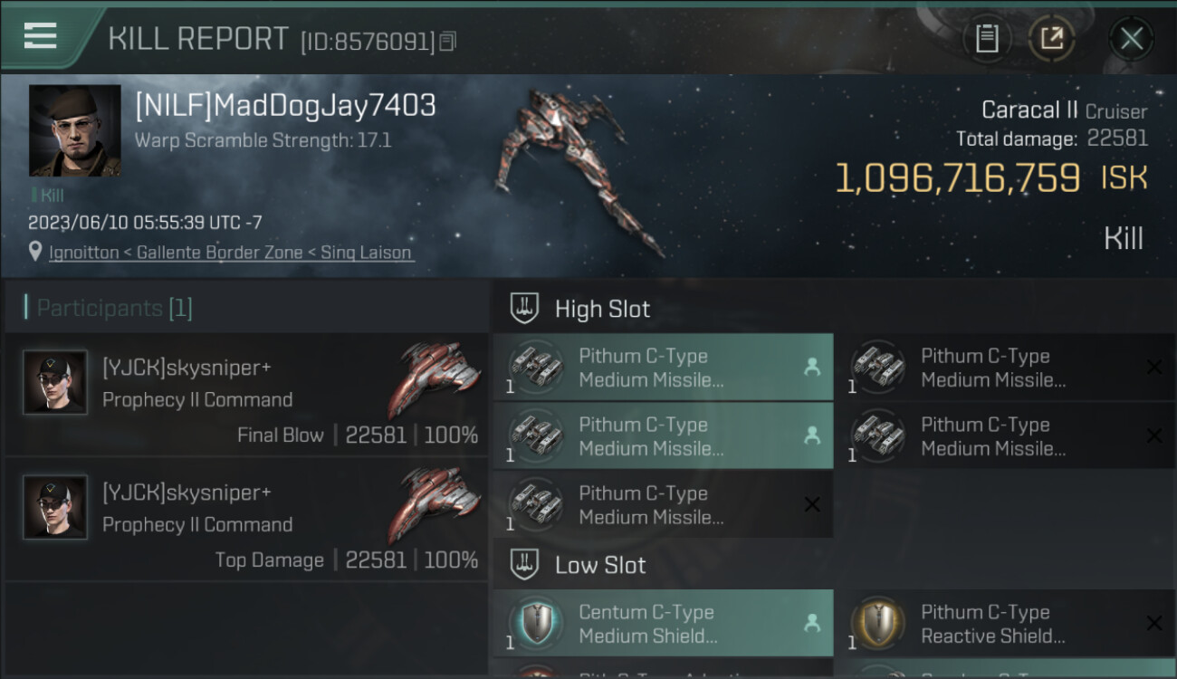Close the kill report window
Image resolution: width=1177 pixels, height=679 pixels.
click(1131, 38)
